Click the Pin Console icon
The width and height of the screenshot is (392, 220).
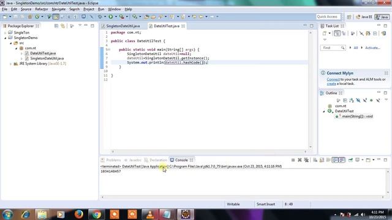(350, 160)
